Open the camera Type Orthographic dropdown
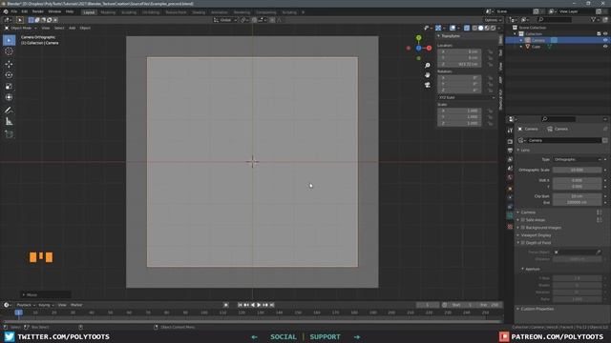Image resolution: width=611 pixels, height=343 pixels. [577, 159]
